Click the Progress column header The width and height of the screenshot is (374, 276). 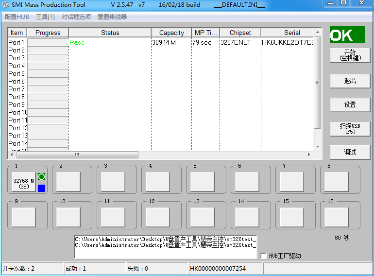[x=48, y=33]
